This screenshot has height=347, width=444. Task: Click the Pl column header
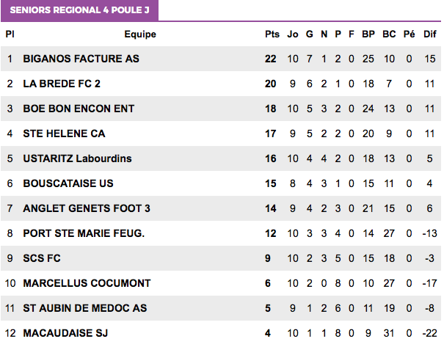click(10, 34)
